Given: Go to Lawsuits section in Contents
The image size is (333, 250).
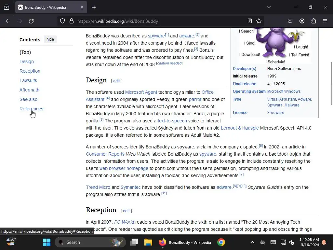Looking at the screenshot, I should click(28, 80).
